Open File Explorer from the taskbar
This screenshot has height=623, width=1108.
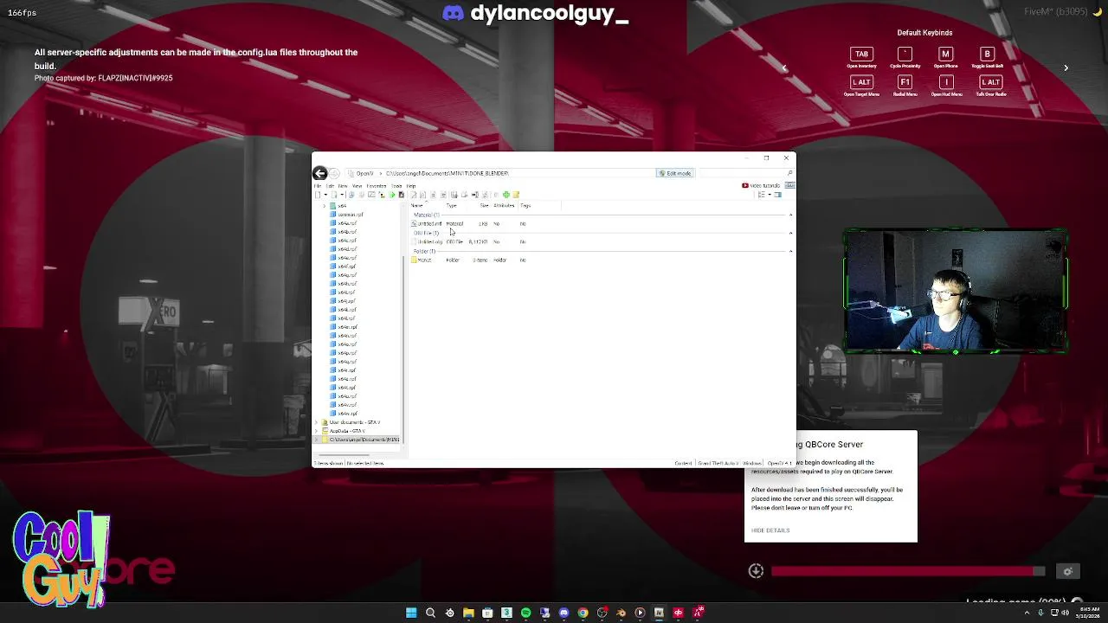tap(468, 613)
